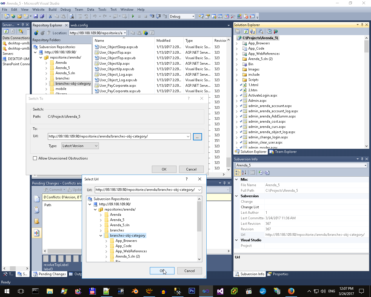Select User_ObjectTop.aspx in the repository file list
This screenshot has height=297, width=371.
point(115,52)
